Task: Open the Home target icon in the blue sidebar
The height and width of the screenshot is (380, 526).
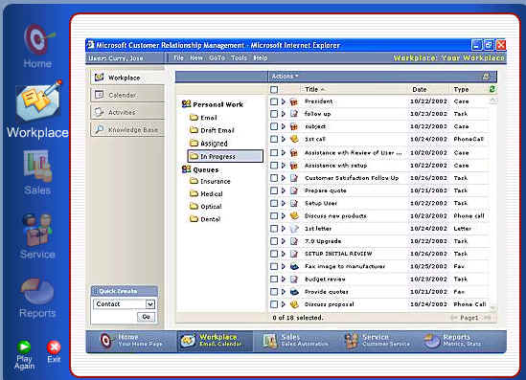Action: coord(38,39)
